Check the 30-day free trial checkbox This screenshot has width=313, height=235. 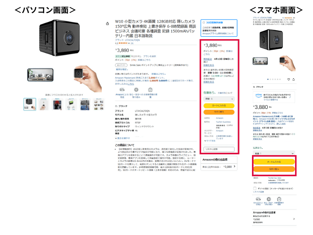point(204,23)
